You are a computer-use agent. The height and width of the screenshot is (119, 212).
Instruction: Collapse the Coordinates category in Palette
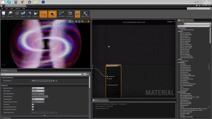tap(178, 92)
